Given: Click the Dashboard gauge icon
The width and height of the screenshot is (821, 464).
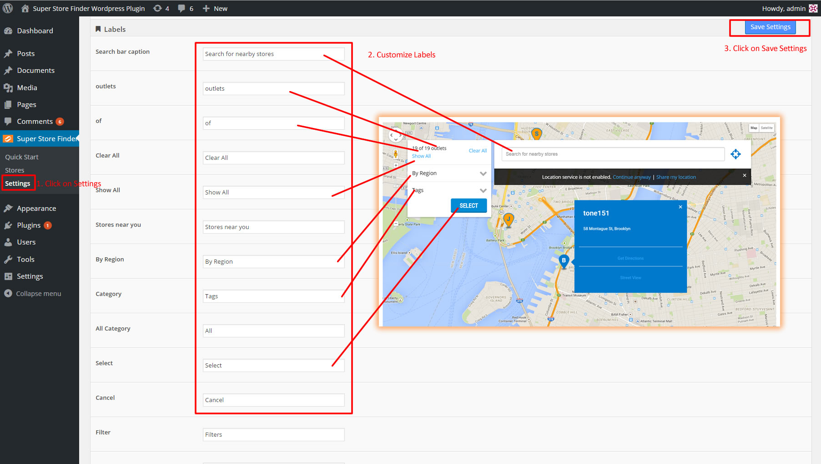Looking at the screenshot, I should pyautogui.click(x=8, y=31).
